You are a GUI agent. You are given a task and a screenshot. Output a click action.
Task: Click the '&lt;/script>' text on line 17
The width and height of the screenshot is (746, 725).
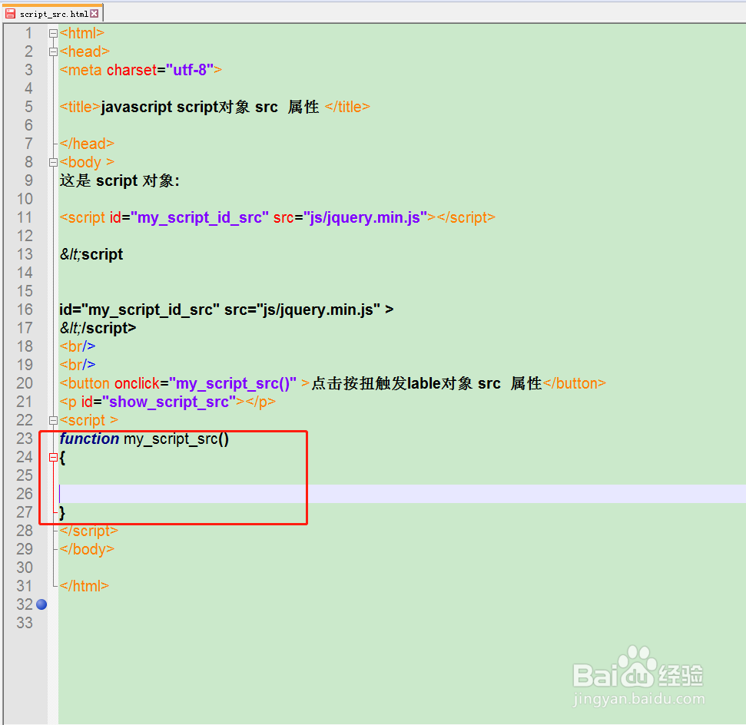click(98, 328)
